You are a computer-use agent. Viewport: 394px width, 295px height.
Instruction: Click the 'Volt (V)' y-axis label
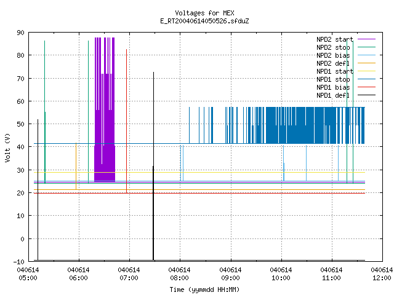(x=7, y=147)
